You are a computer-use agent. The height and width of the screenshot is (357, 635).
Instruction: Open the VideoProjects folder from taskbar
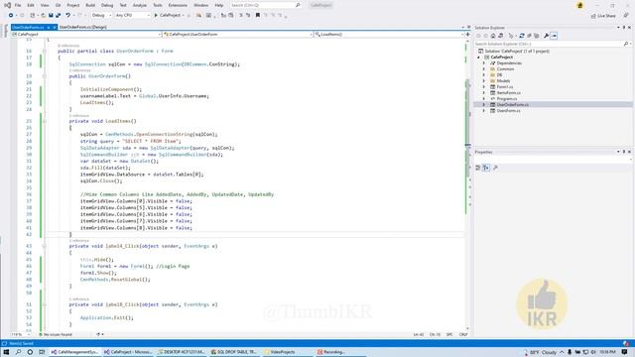pyautogui.click(x=280, y=352)
